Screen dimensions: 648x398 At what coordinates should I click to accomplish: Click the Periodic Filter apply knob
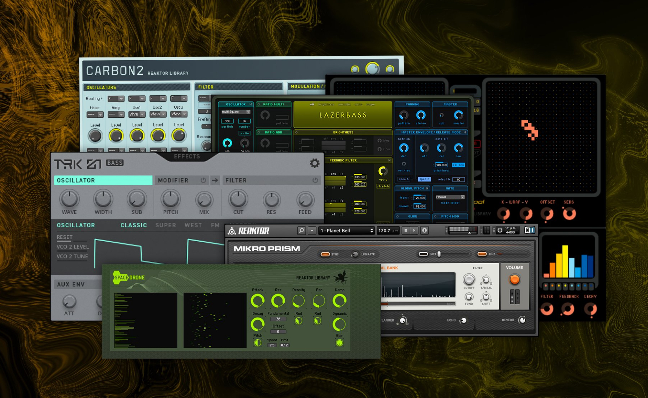pyautogui.click(x=383, y=171)
